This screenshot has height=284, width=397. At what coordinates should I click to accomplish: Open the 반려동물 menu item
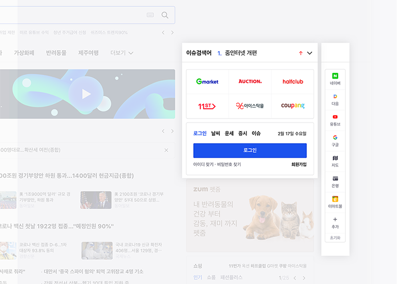coord(56,53)
